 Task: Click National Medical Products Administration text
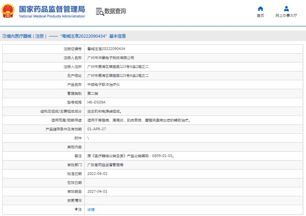click(x=52, y=16)
